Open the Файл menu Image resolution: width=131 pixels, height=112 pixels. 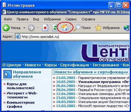click(8, 19)
